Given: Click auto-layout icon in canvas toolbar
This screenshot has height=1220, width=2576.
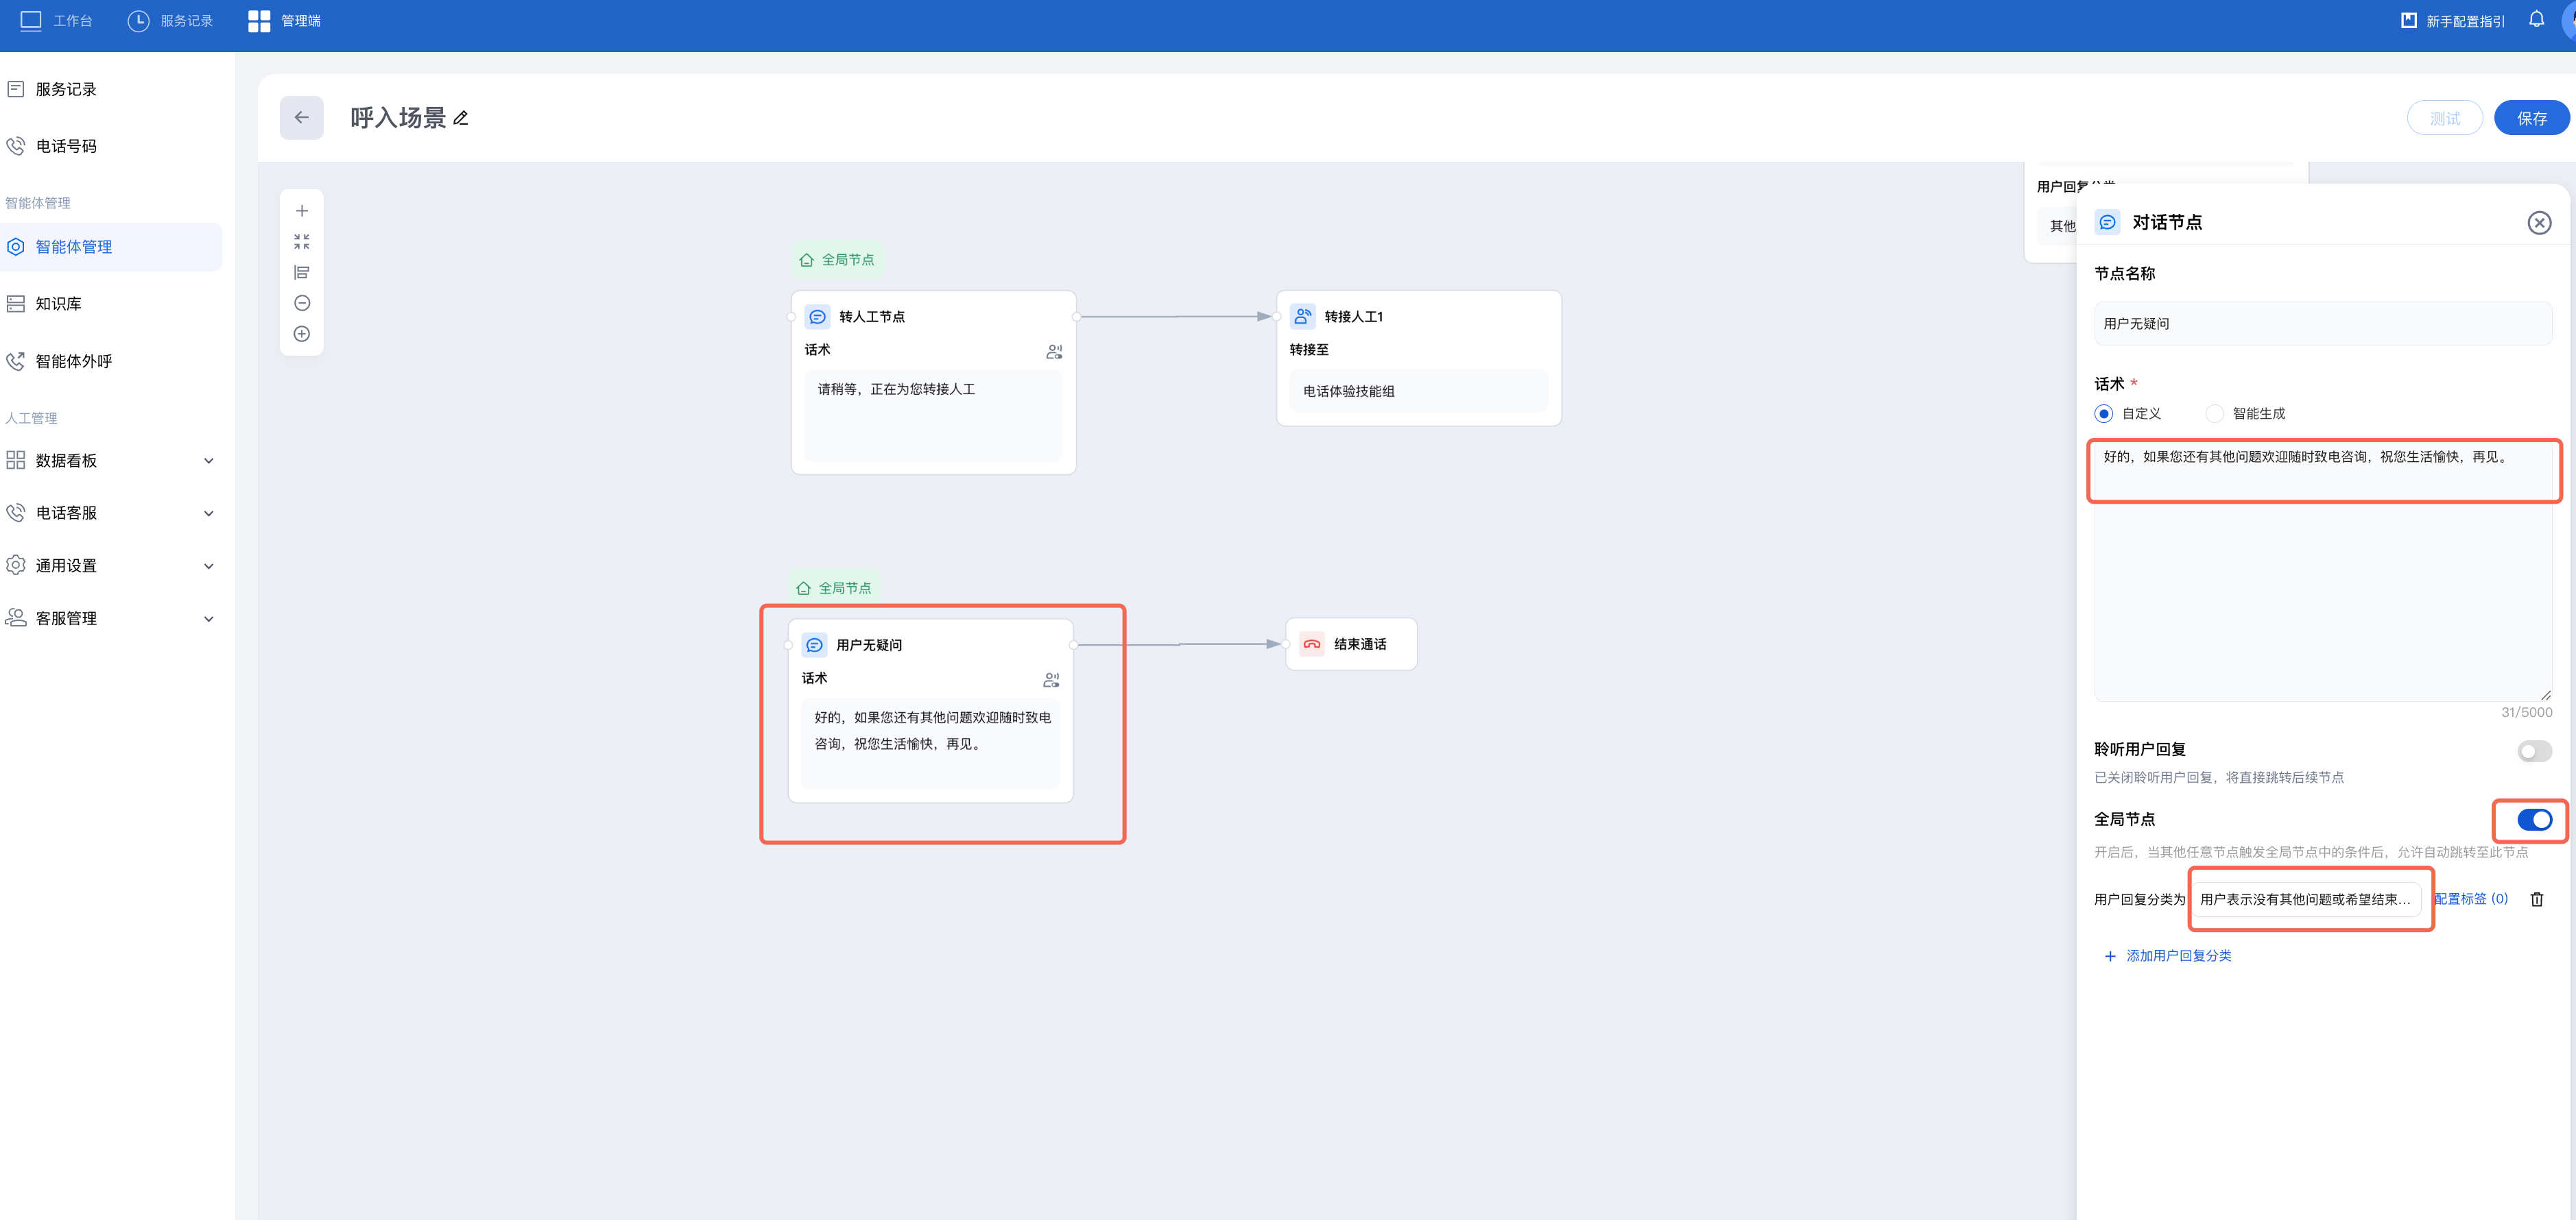Looking at the screenshot, I should [301, 273].
